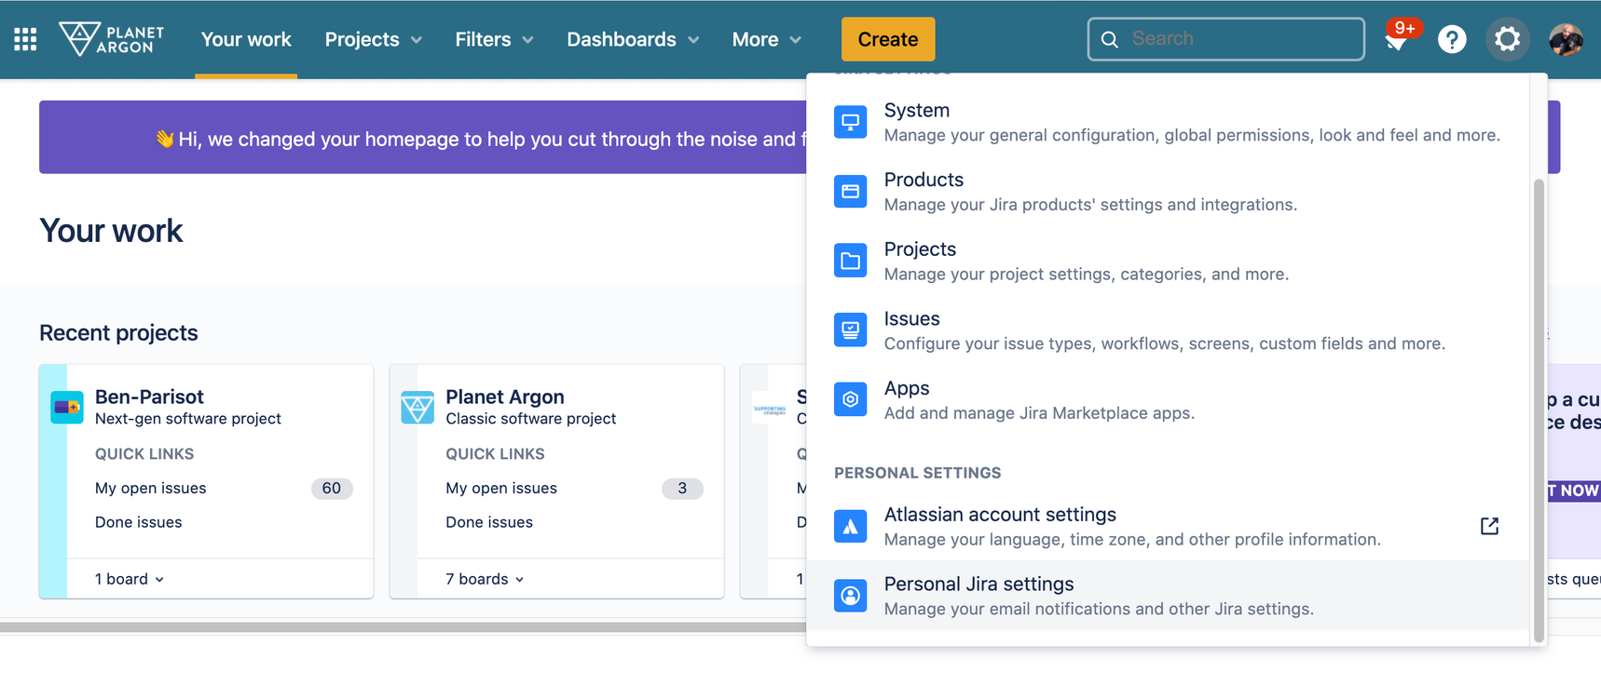Screen dimensions: 1601x686
Task: Click the horizontal page scrollbar
Action: tap(404, 627)
